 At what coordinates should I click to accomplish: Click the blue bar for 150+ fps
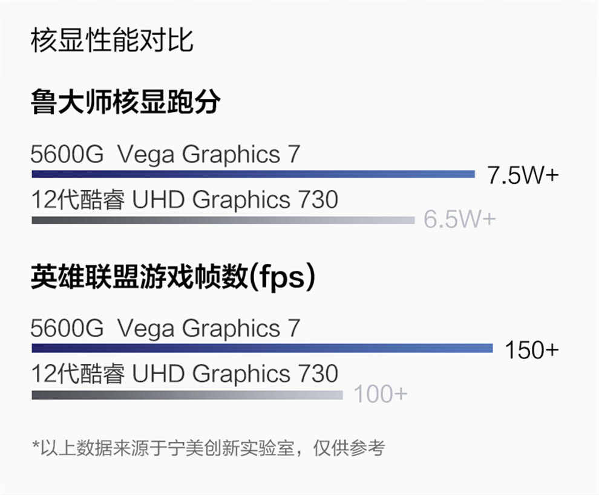(262, 349)
